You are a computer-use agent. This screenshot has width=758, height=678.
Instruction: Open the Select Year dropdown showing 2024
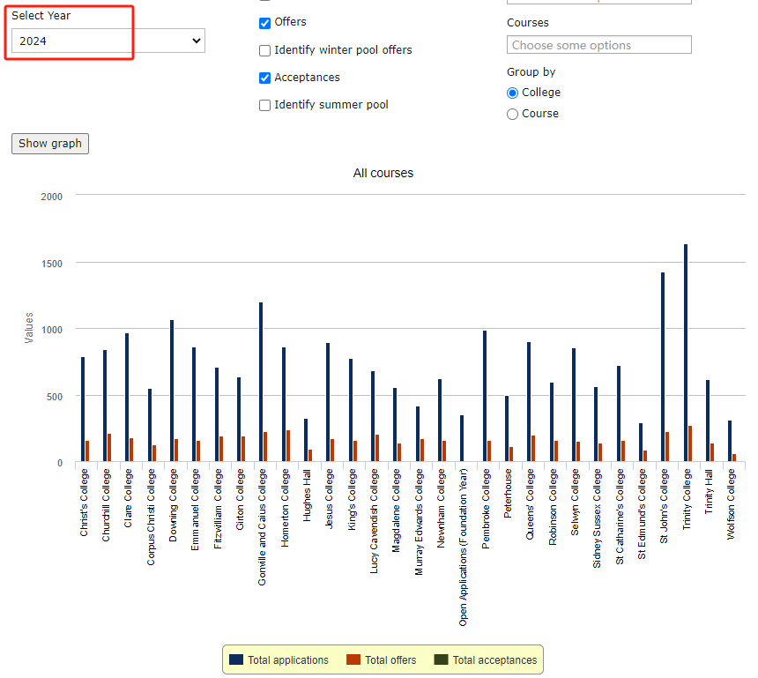coord(108,41)
